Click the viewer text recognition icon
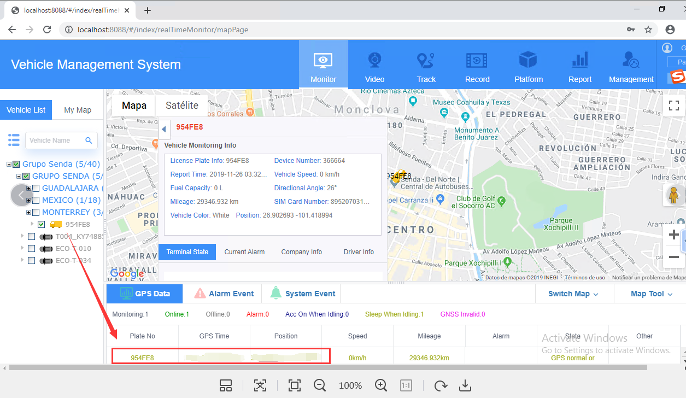The image size is (686, 398). 260,385
